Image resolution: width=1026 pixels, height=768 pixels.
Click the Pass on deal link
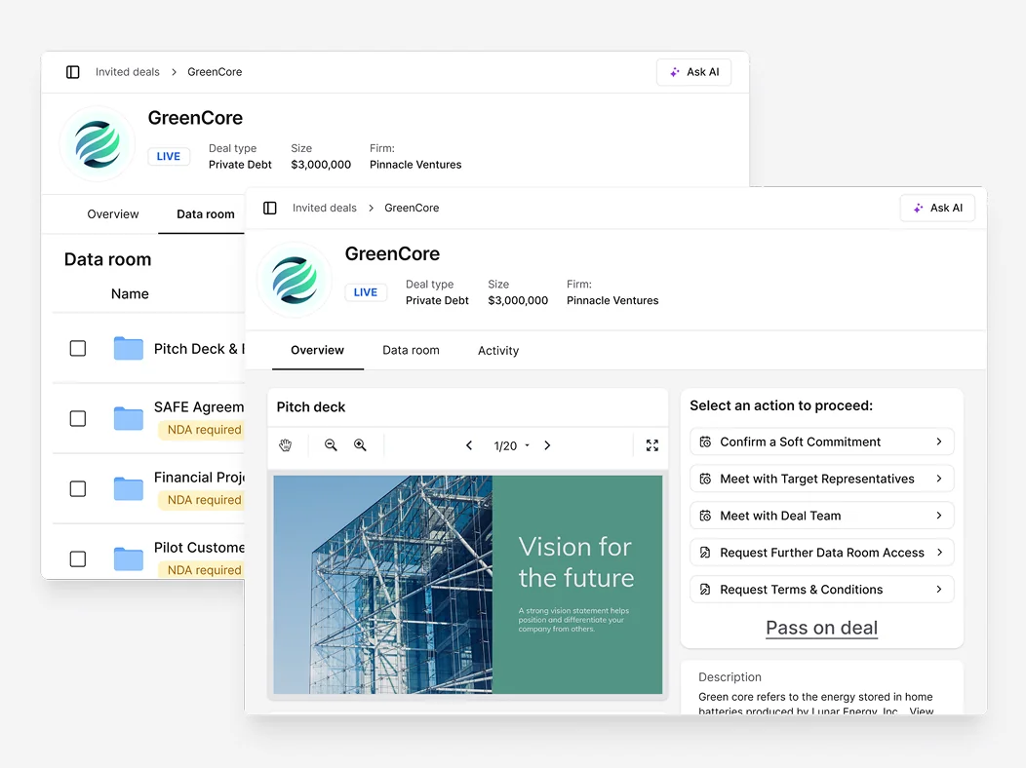(x=821, y=628)
